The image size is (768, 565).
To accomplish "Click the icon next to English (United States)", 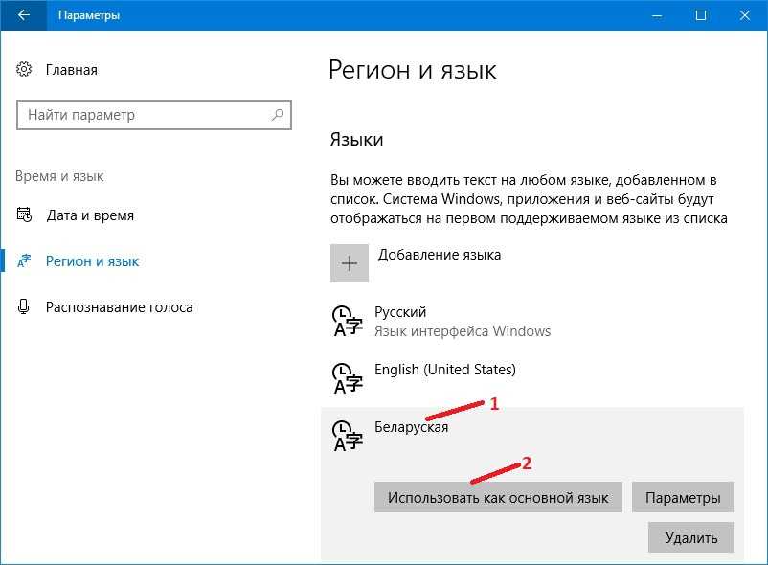I will (x=348, y=378).
